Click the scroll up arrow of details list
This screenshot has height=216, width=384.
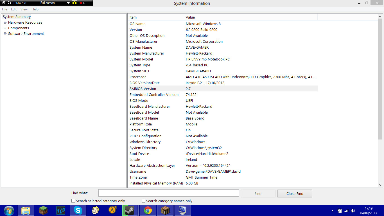pyautogui.click(x=380, y=17)
